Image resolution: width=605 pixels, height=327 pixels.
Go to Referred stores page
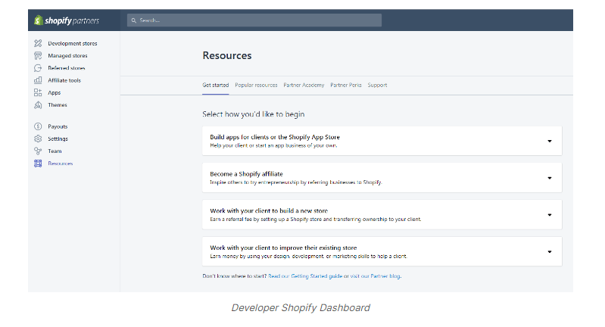tap(67, 68)
